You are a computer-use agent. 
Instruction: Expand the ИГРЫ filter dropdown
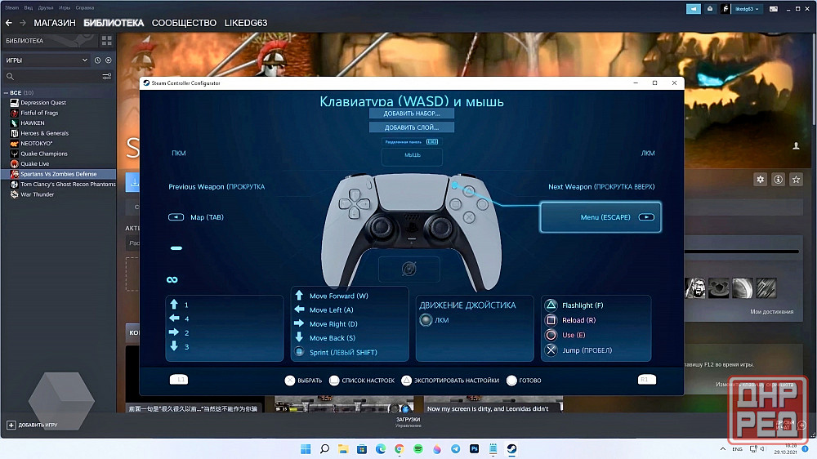point(84,60)
